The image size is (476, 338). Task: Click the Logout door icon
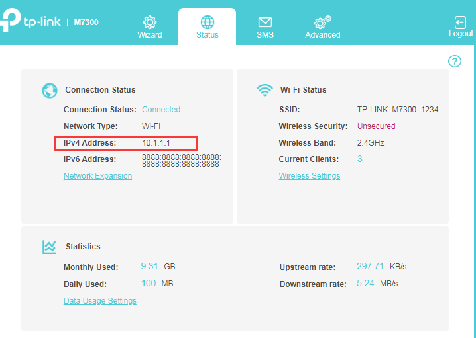(x=461, y=22)
